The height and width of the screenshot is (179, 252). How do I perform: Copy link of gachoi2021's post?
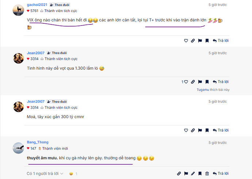(x=193, y=41)
